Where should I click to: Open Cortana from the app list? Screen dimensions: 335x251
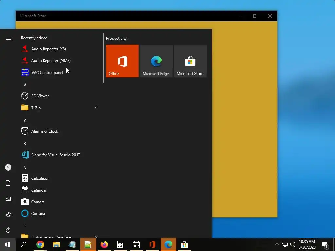(60, 213)
